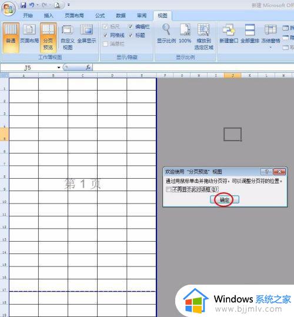Image resolution: width=294 pixels, height=317 pixels.
Task: Open the Home (开始) ribbon tab
Action: click(28, 15)
